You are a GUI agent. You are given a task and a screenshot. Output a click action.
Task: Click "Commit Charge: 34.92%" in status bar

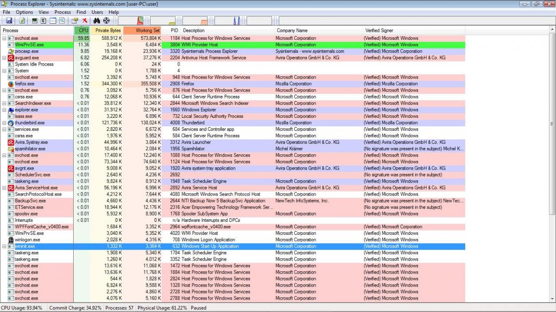tap(76, 308)
